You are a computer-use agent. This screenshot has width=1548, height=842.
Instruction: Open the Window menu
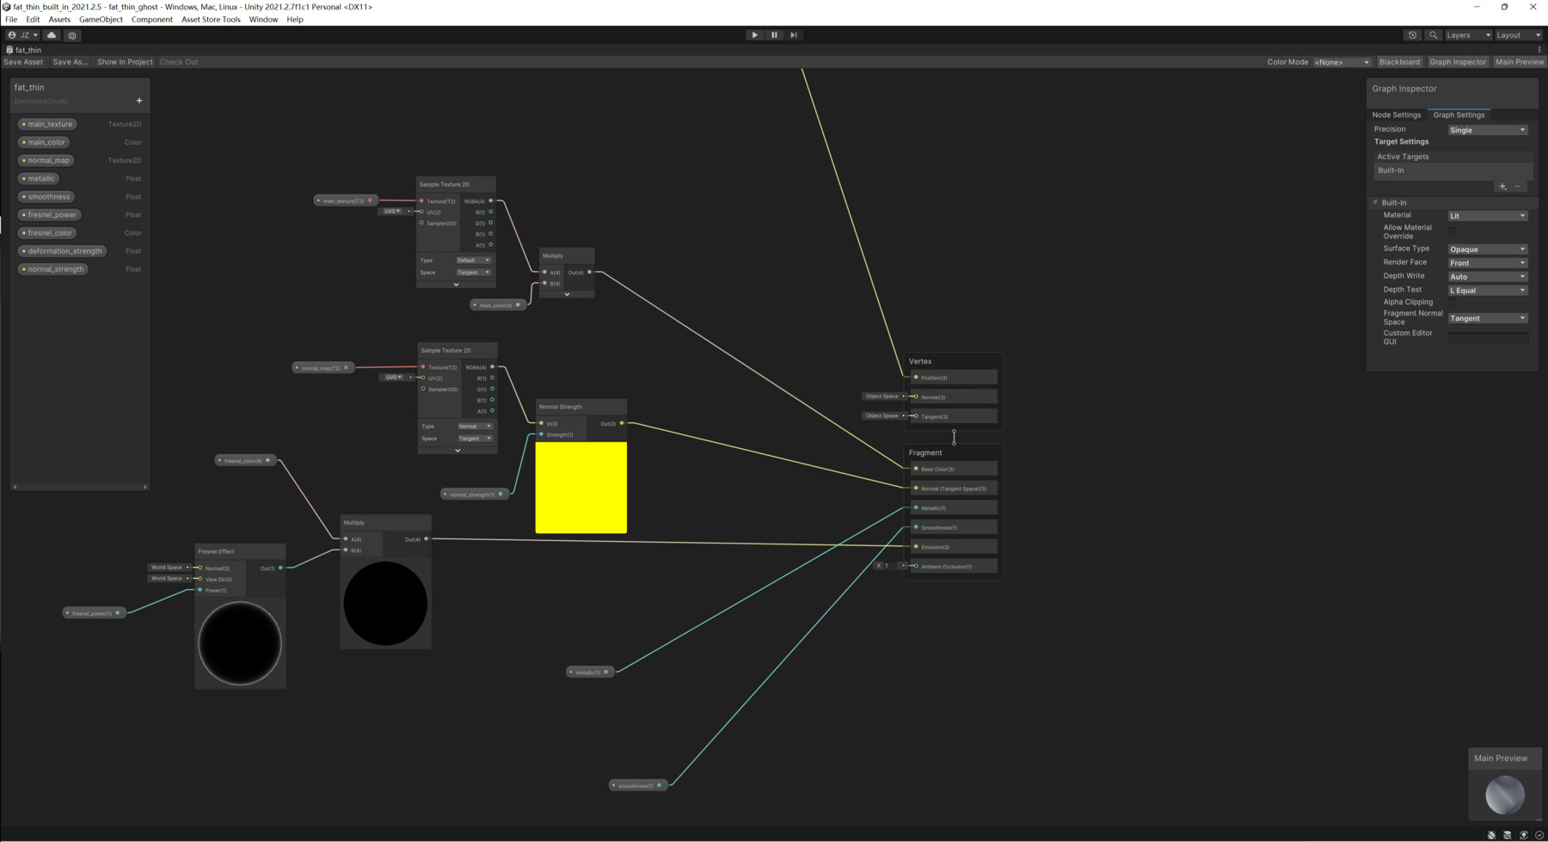point(263,19)
